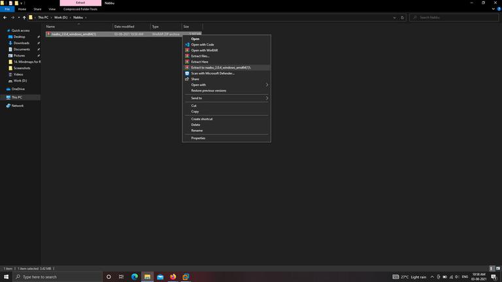502x282 pixels.
Task: Open Properties from context menu
Action: click(x=198, y=138)
